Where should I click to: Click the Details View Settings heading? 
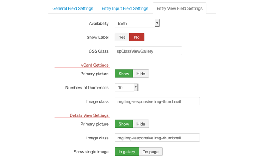coord(89,115)
